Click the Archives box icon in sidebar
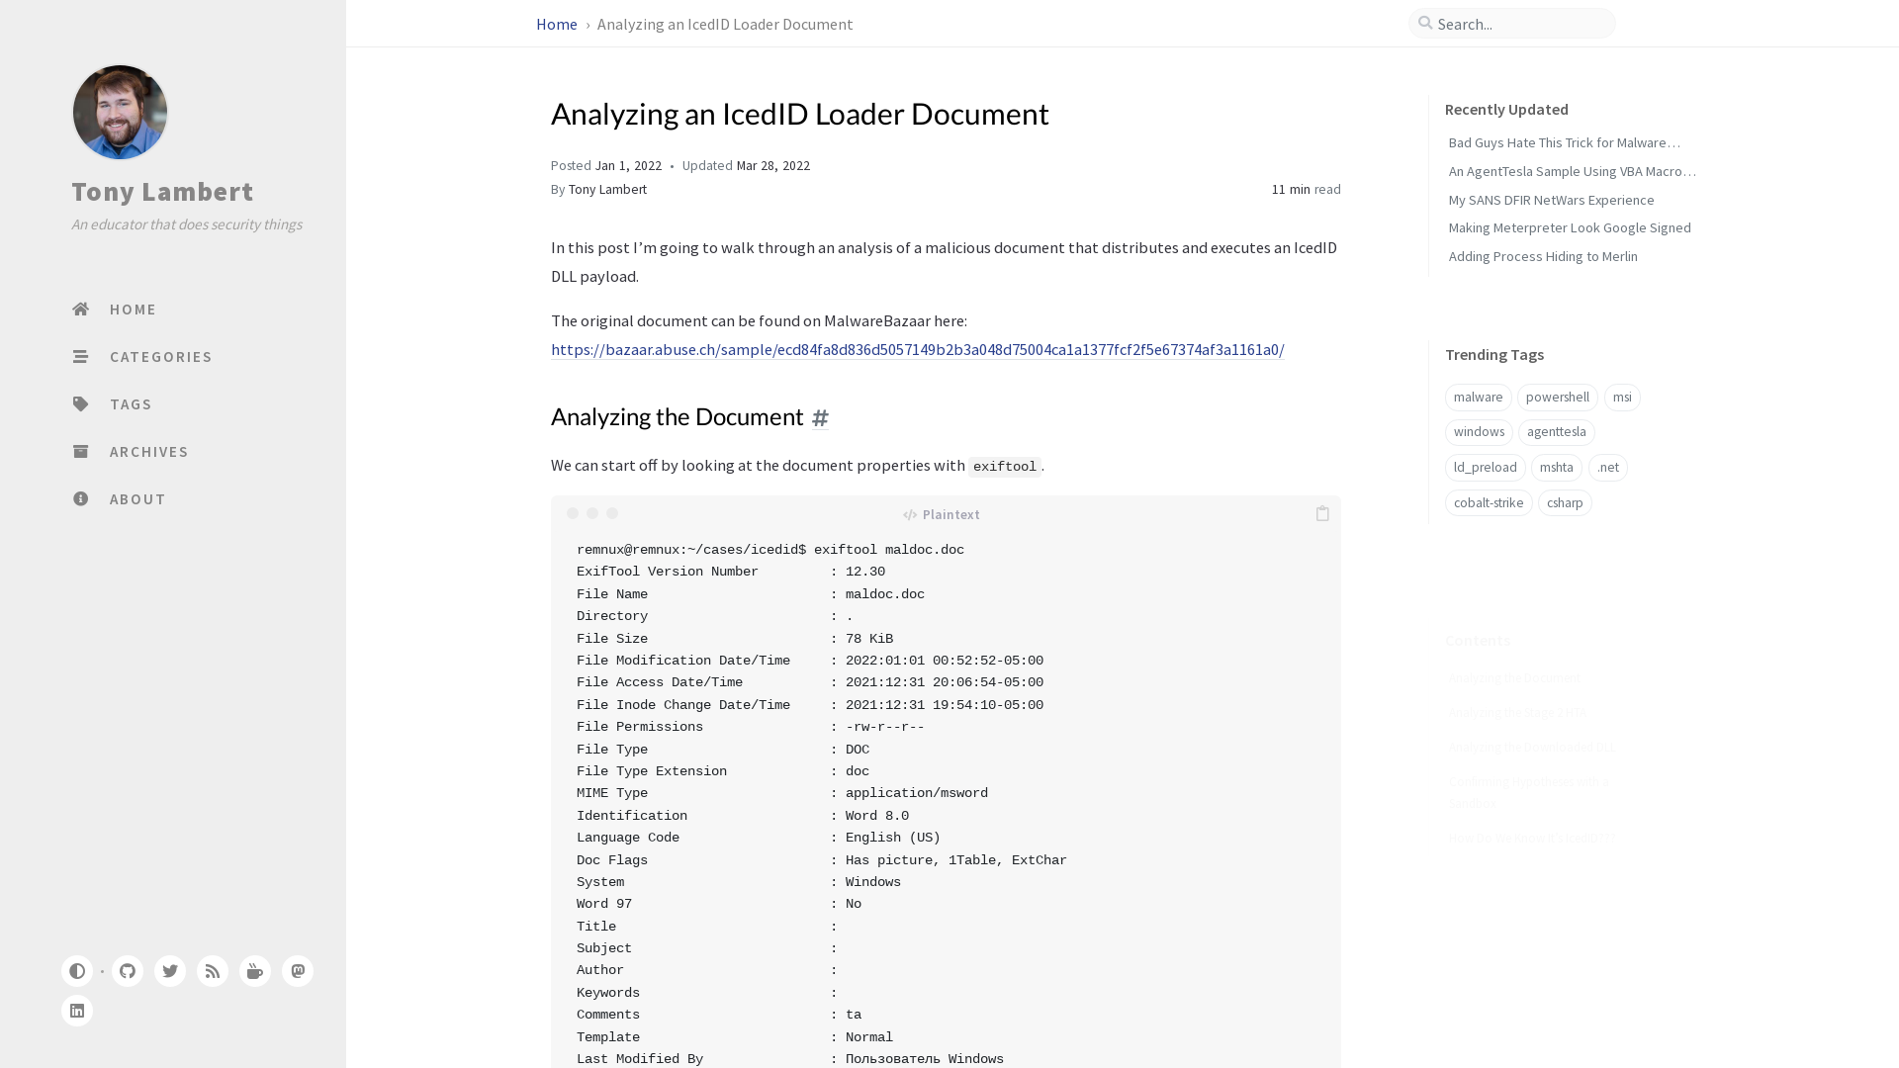The width and height of the screenshot is (1899, 1068). [x=81, y=452]
